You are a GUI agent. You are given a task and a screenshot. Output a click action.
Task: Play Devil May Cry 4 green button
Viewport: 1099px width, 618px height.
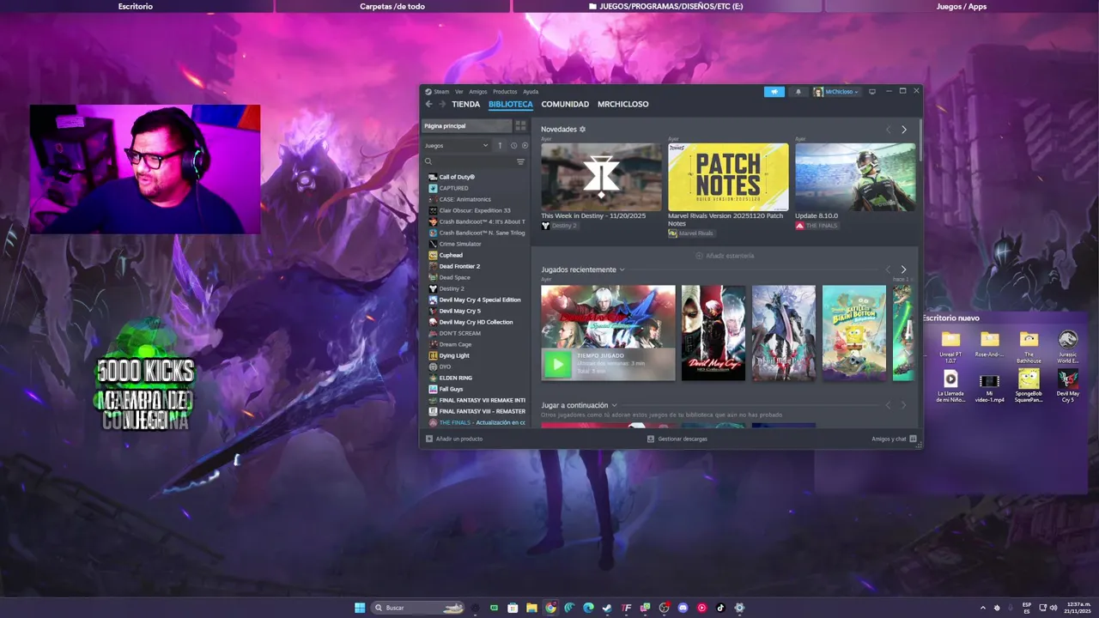(557, 365)
